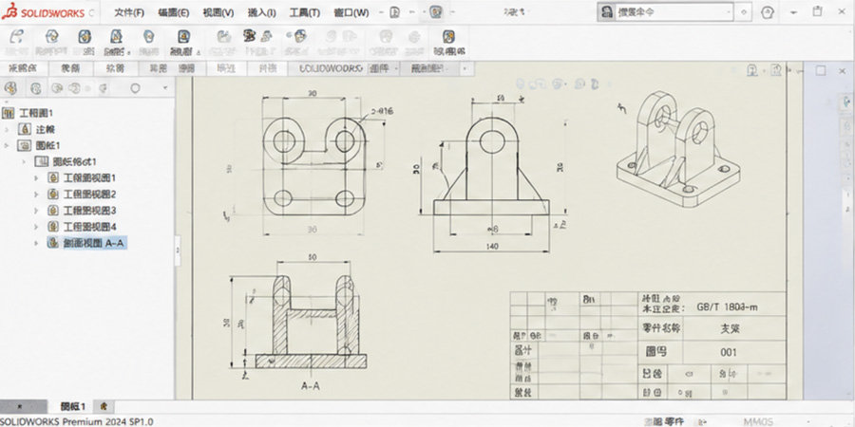Click the rightmost ribbon icon
Screen dimensions: 855x427
coord(448,37)
